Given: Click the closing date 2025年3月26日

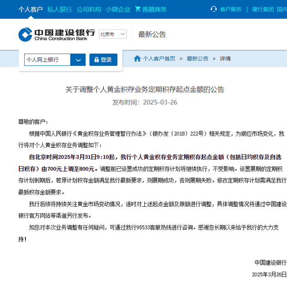Looking at the screenshot, I should tap(269, 274).
